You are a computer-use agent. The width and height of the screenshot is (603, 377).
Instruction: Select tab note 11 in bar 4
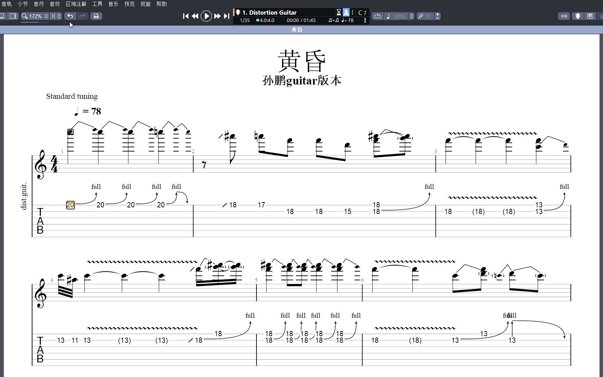pyautogui.click(x=75, y=340)
